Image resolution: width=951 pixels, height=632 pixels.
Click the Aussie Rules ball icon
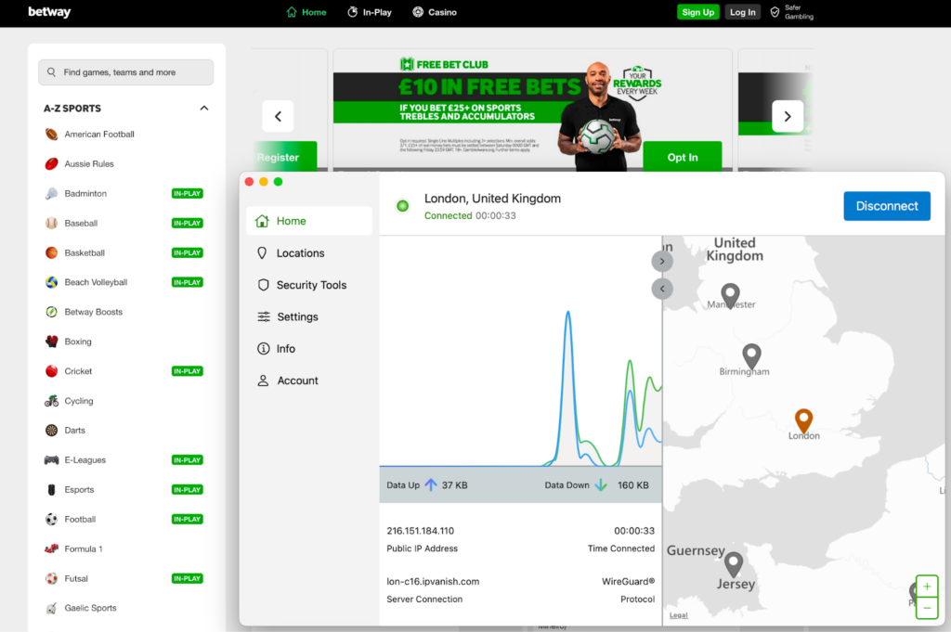click(x=52, y=164)
